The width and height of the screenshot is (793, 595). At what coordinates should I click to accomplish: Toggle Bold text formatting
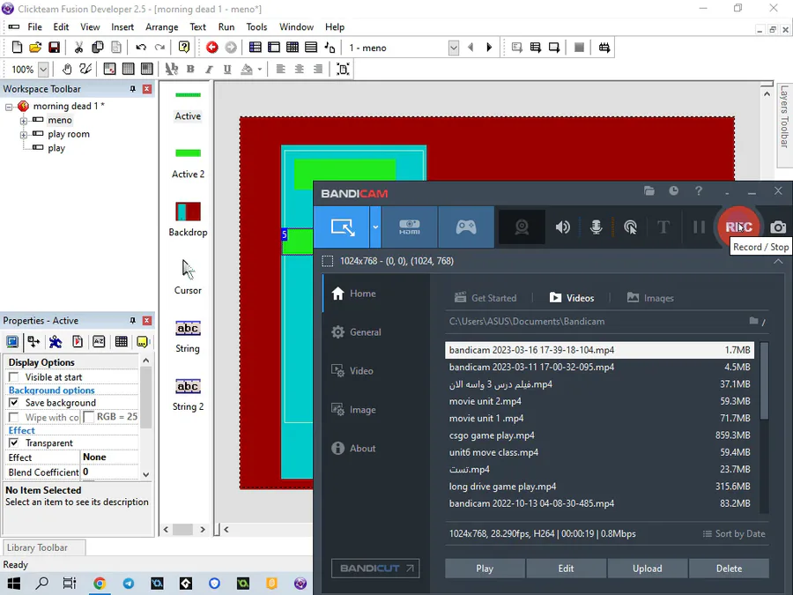coord(190,70)
